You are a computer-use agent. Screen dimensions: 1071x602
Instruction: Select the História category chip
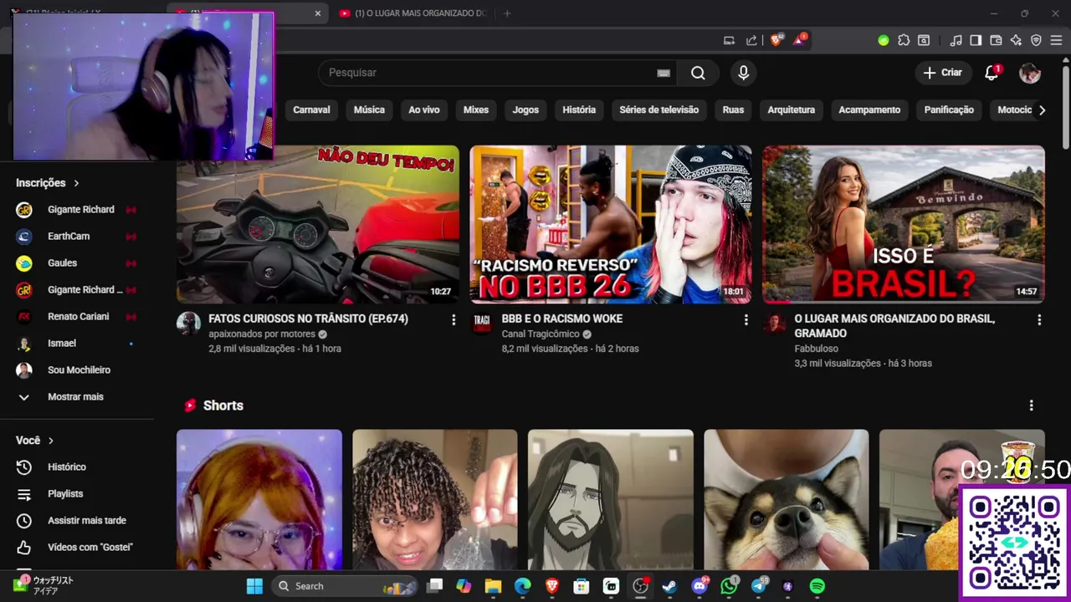click(x=579, y=110)
